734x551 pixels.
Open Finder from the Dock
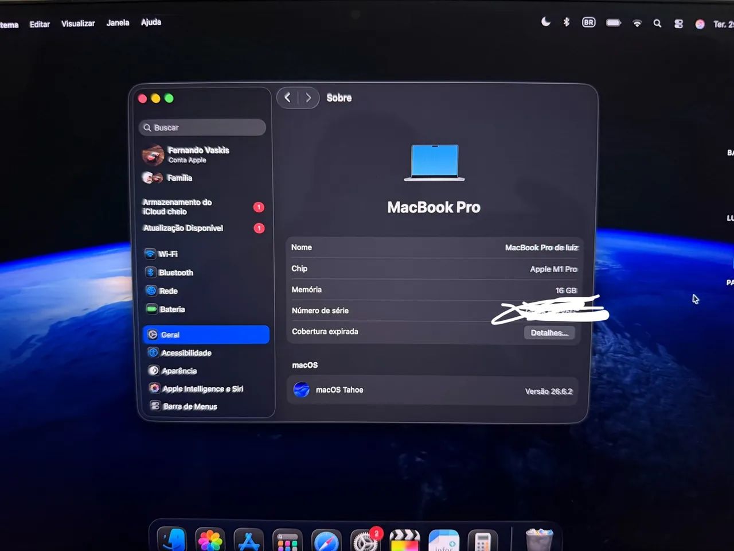172,540
